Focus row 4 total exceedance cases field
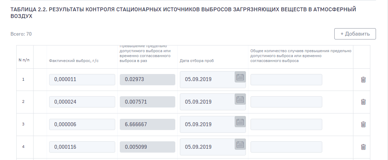The width and height of the screenshot is (388, 160). (x=286, y=147)
